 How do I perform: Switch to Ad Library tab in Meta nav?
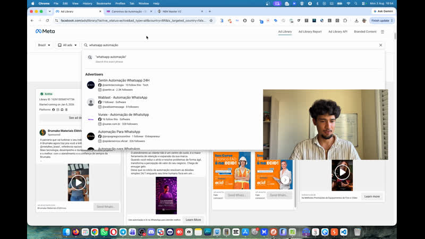(x=285, y=32)
